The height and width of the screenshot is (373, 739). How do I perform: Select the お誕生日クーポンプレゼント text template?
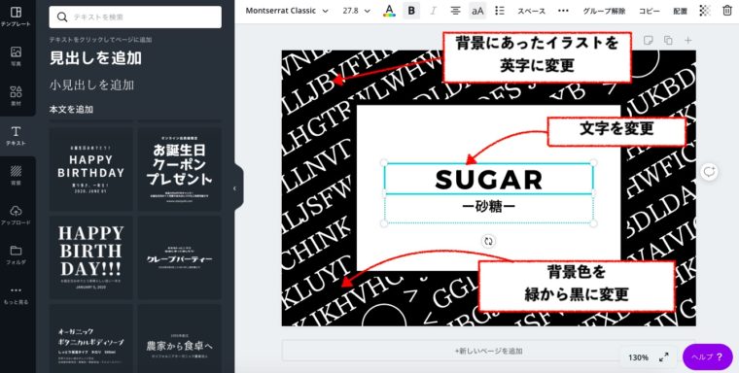[180, 170]
